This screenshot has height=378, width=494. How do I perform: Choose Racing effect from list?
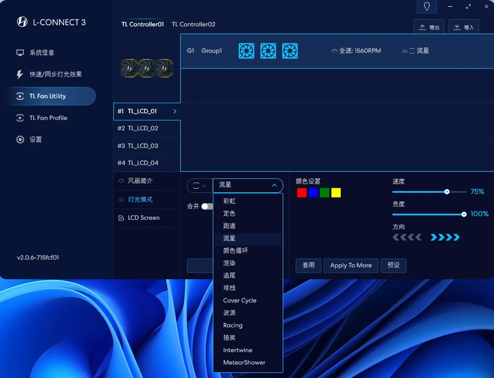248,325
